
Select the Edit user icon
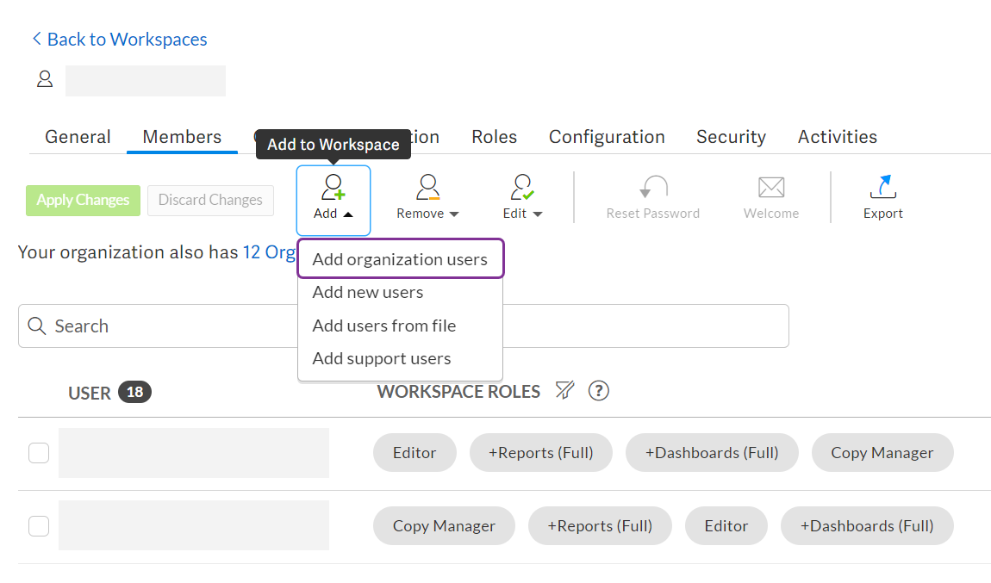tap(520, 185)
